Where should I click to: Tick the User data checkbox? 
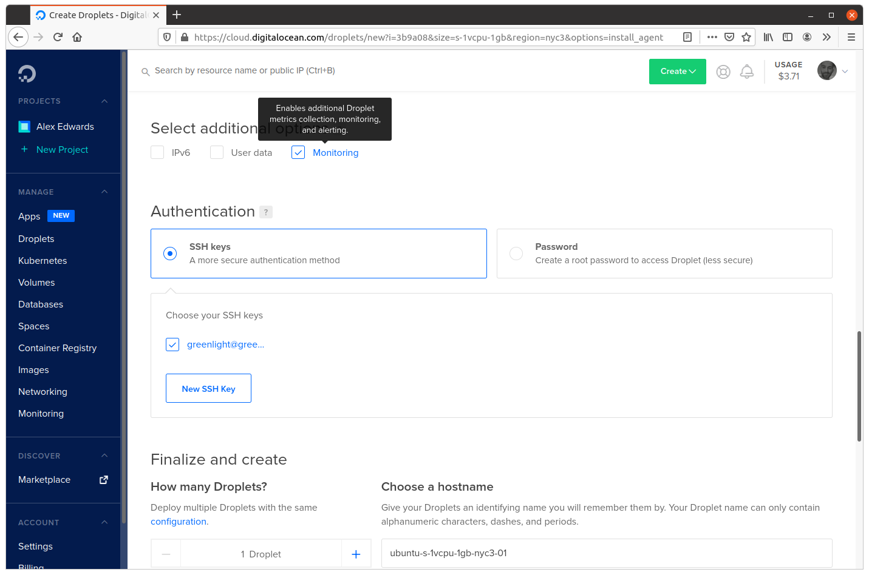[x=217, y=152]
